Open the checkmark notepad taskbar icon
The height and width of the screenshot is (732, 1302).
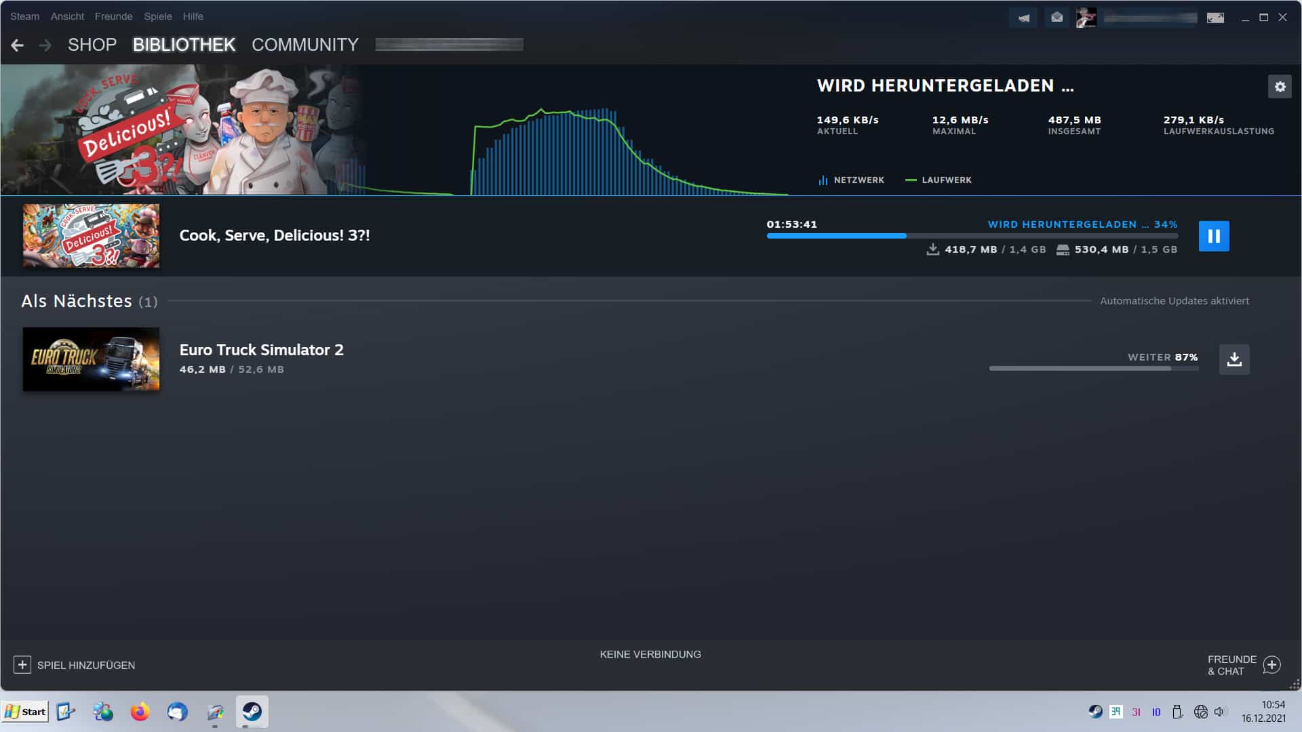(65, 712)
